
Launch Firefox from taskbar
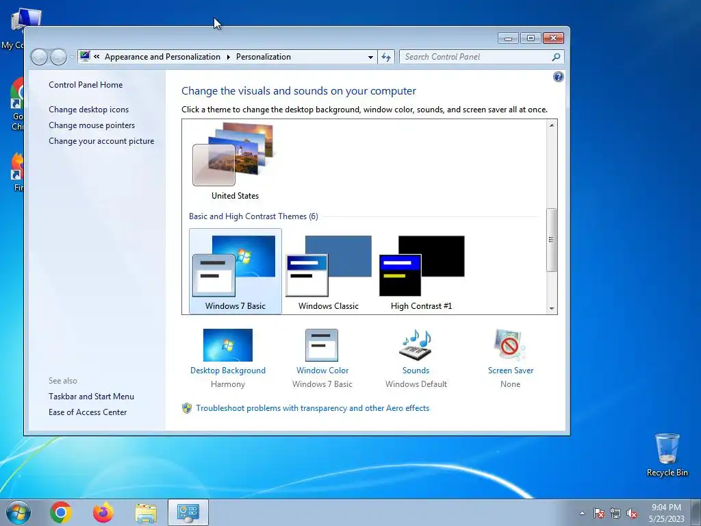click(x=103, y=512)
